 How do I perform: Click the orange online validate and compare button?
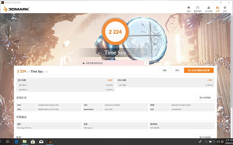(199, 71)
